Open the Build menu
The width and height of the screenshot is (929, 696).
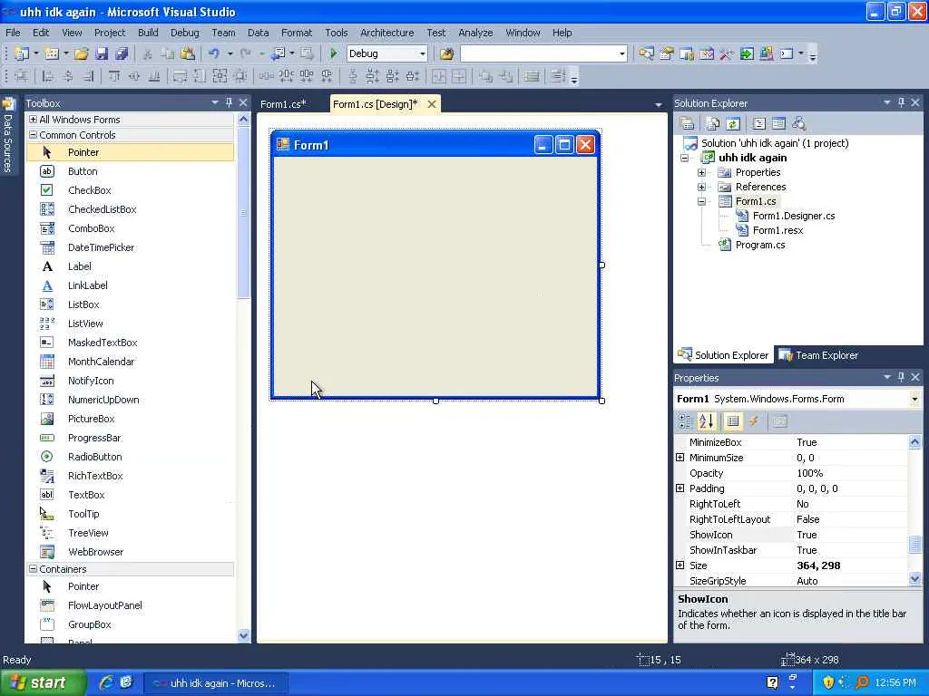[148, 33]
